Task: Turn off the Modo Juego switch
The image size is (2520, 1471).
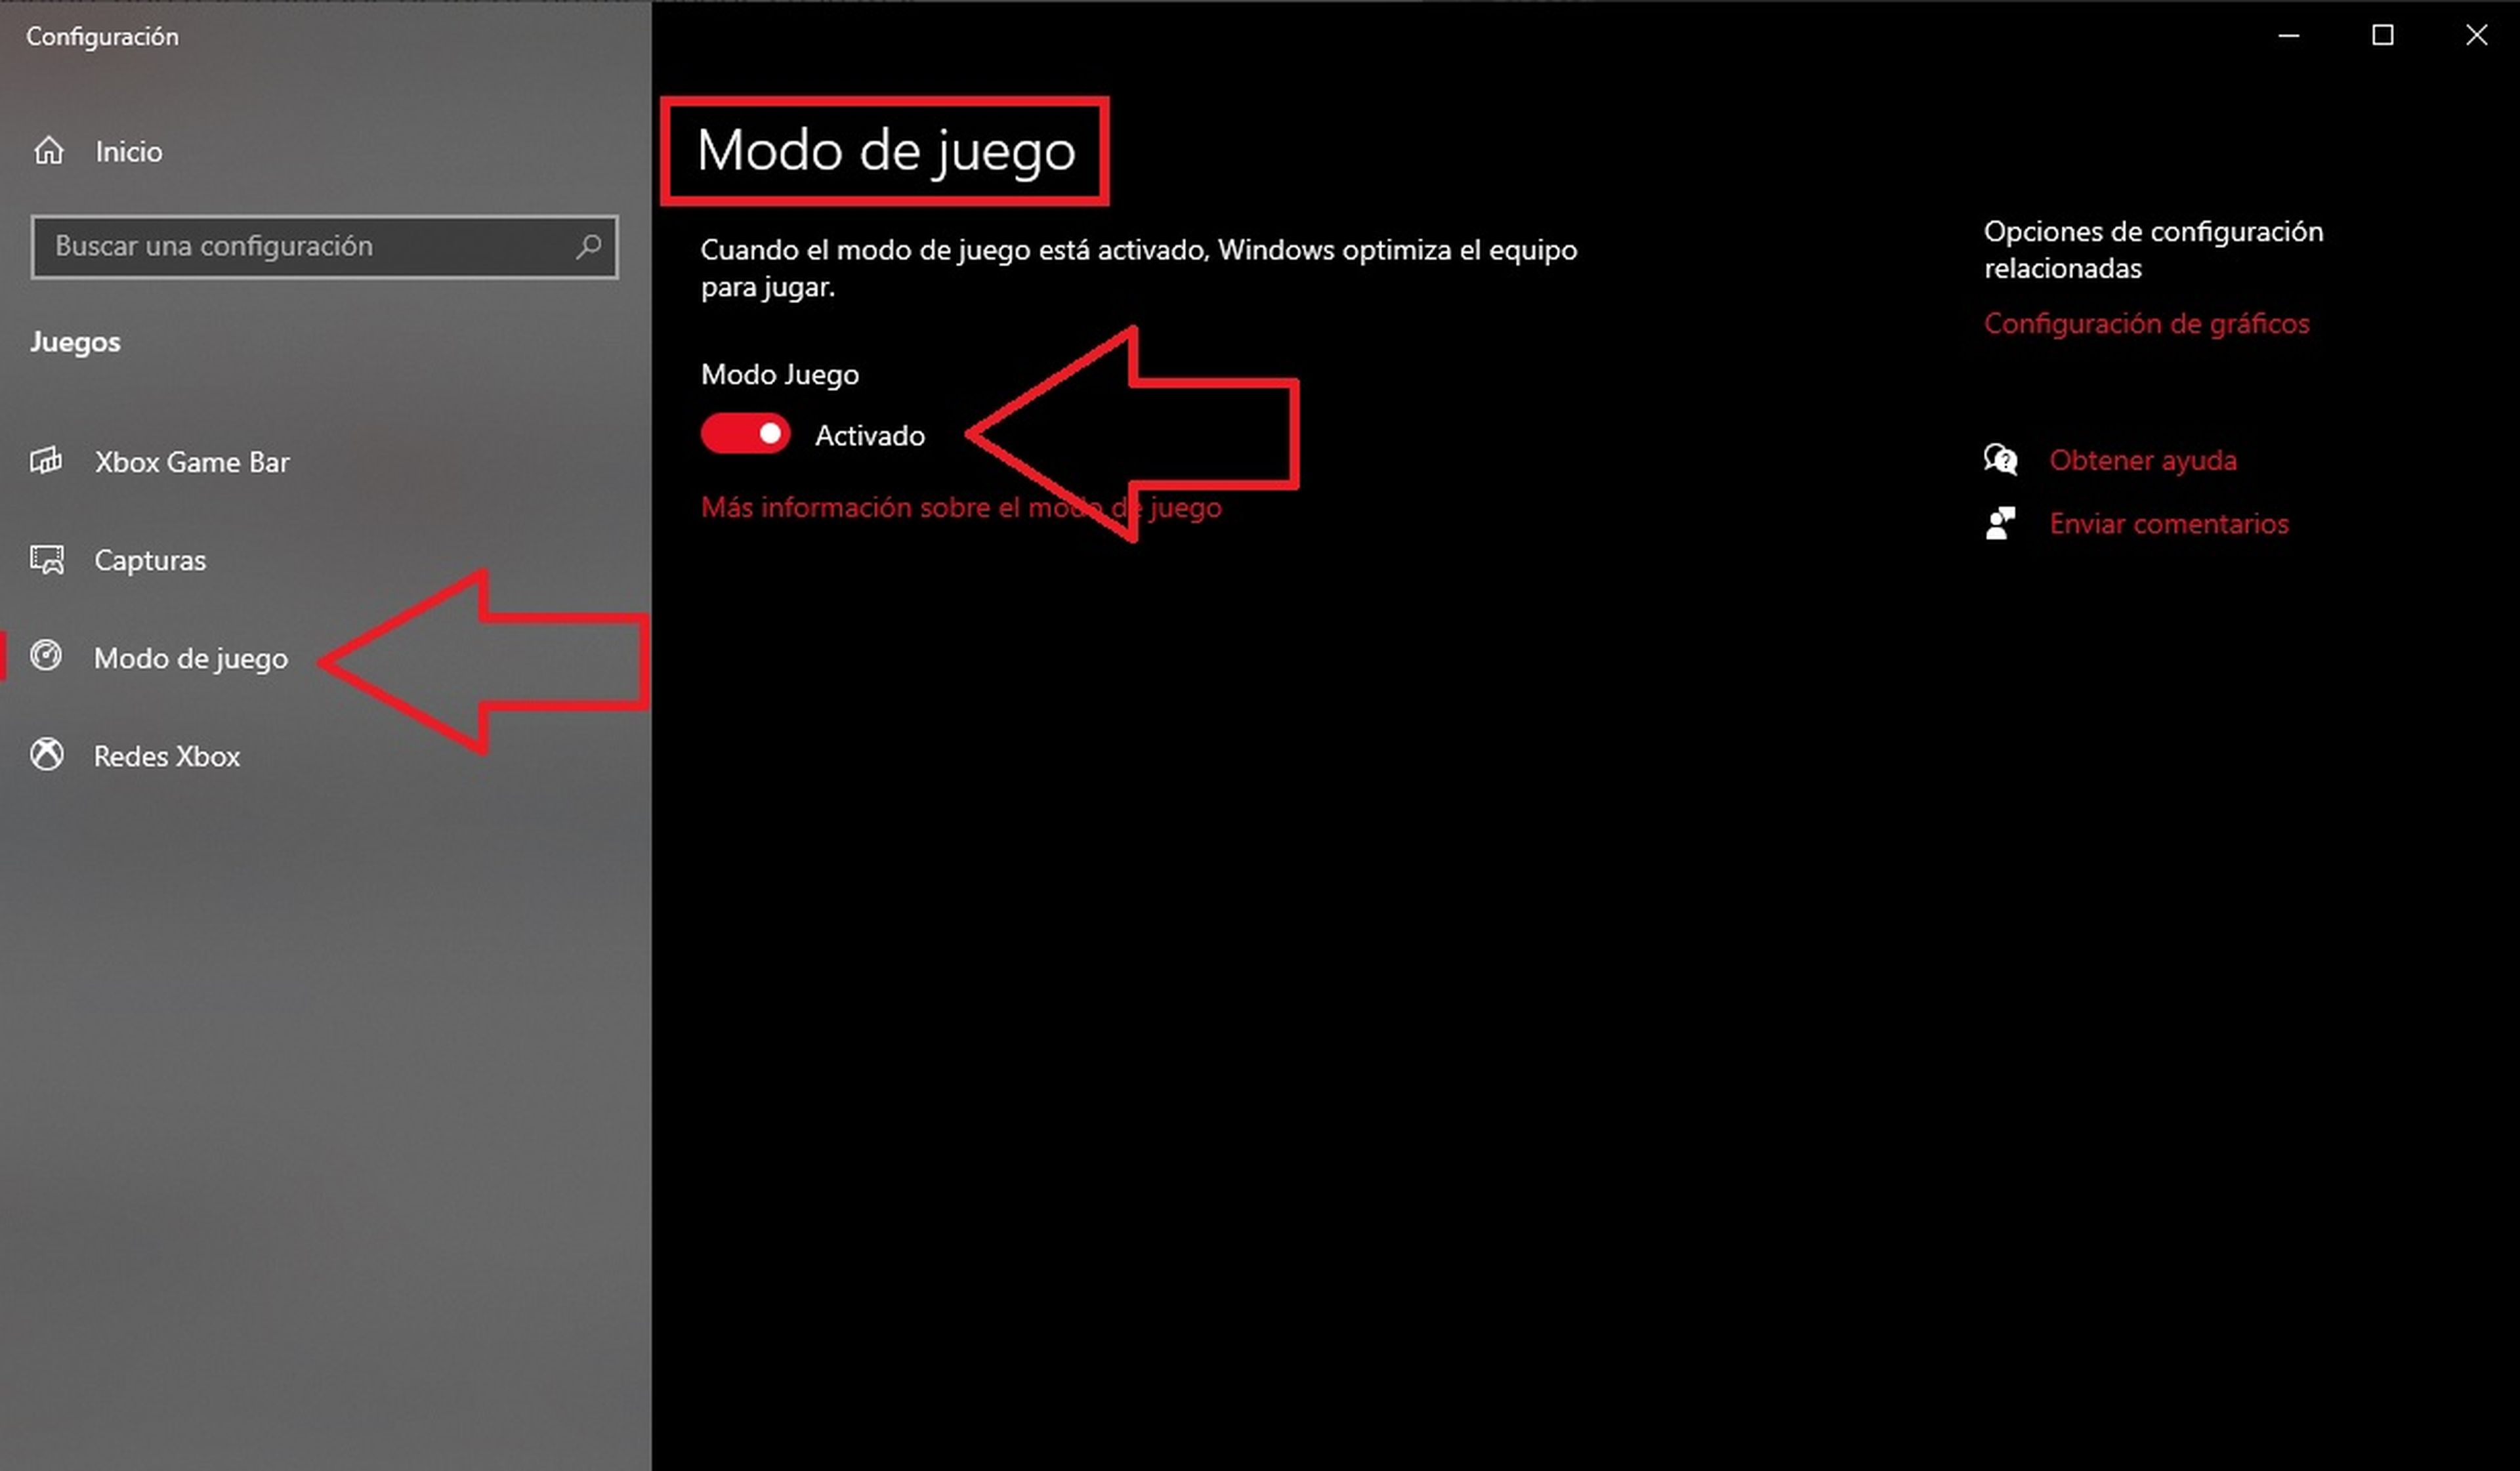Action: tap(745, 434)
